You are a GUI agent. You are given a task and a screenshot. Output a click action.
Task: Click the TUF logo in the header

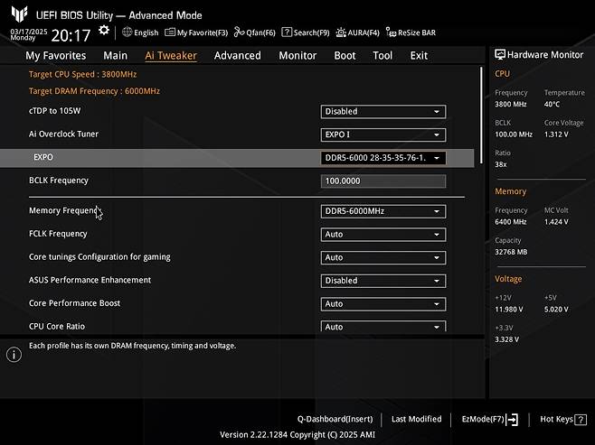tap(19, 14)
